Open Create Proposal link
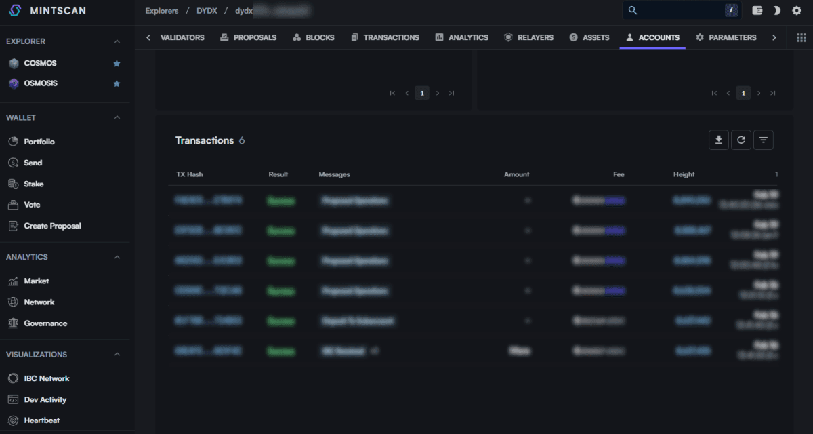Screen dimensions: 813x434 [x=52, y=226]
